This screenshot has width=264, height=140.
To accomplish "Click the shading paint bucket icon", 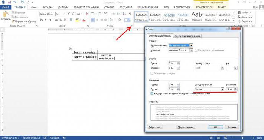I will (120, 20).
